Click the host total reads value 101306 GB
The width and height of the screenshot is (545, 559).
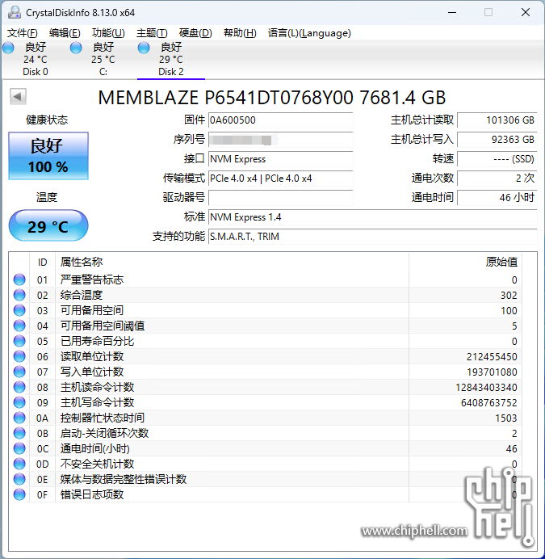pyautogui.click(x=497, y=120)
